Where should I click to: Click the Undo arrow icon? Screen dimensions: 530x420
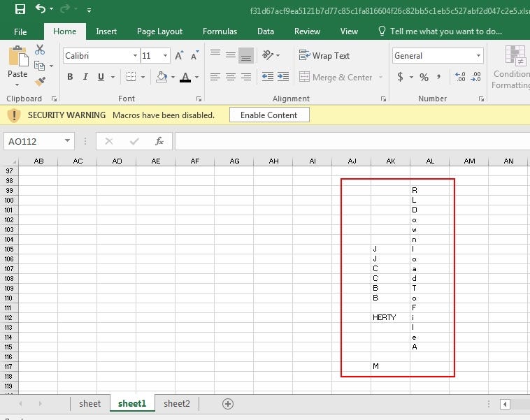pyautogui.click(x=41, y=9)
